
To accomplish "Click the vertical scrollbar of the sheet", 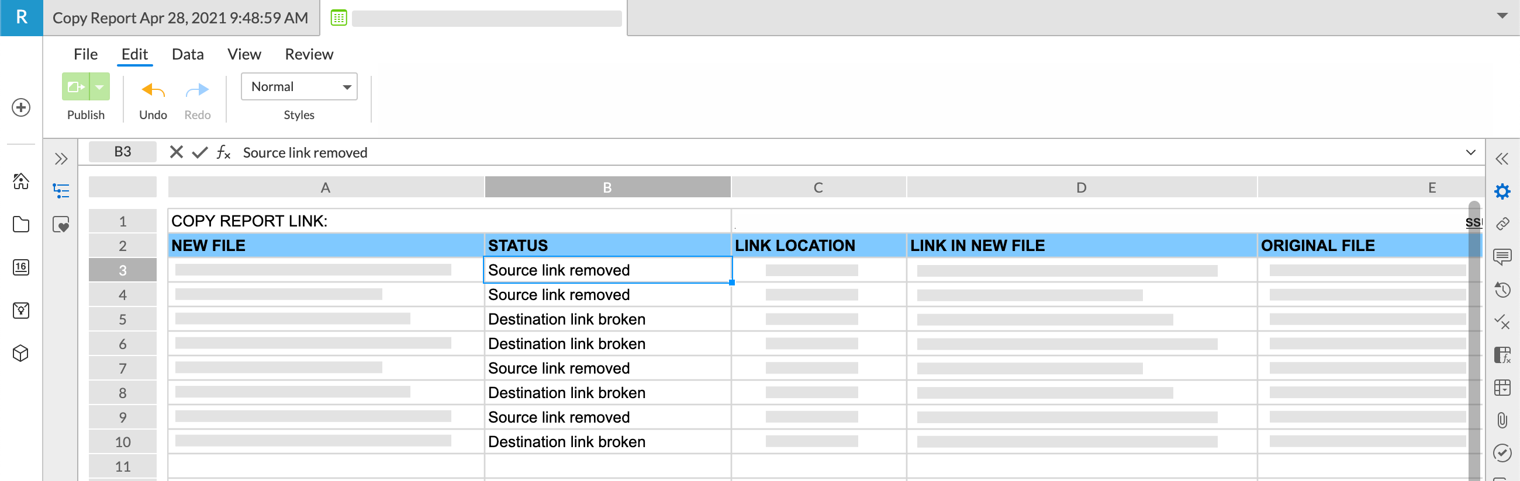I will [x=1474, y=341].
